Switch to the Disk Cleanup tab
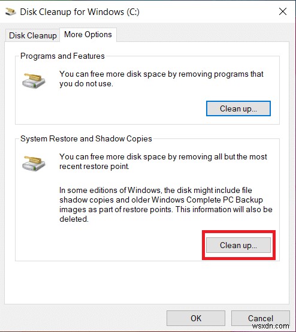The height and width of the screenshot is (332, 296). (x=32, y=35)
